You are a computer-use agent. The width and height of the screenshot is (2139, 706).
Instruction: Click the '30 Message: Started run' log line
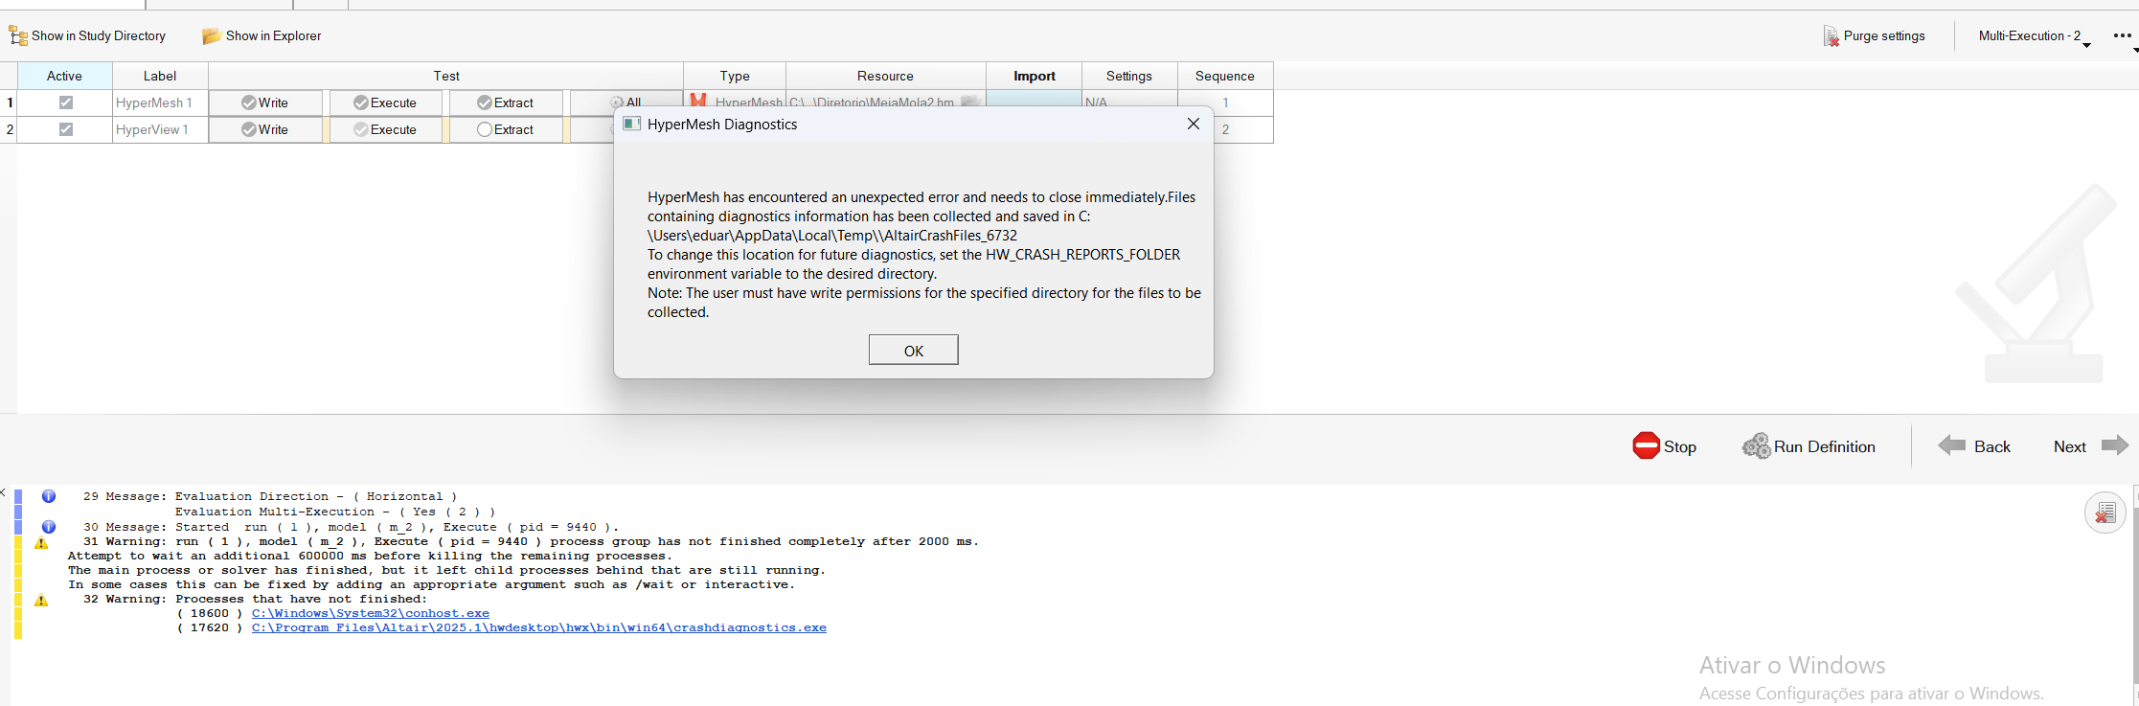pos(351,527)
